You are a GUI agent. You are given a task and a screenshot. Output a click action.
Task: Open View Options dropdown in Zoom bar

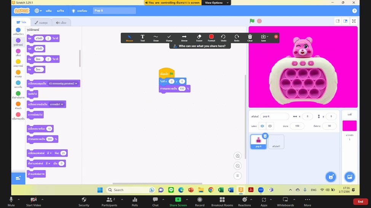pyautogui.click(x=216, y=3)
